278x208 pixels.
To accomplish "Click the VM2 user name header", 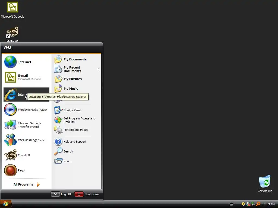I will tap(7, 48).
